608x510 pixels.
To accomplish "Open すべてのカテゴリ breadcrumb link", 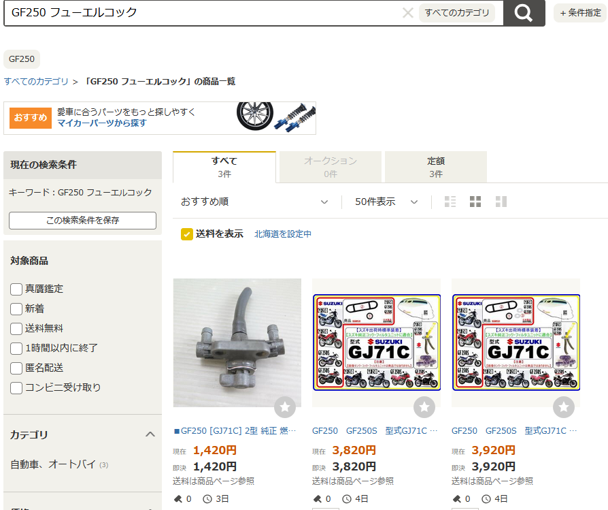I will coord(36,82).
